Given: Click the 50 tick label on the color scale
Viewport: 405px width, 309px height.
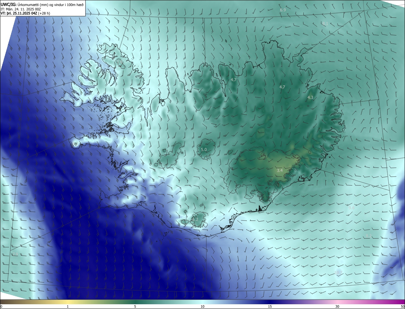Looking at the screenshot, I should [x=402, y=307].
